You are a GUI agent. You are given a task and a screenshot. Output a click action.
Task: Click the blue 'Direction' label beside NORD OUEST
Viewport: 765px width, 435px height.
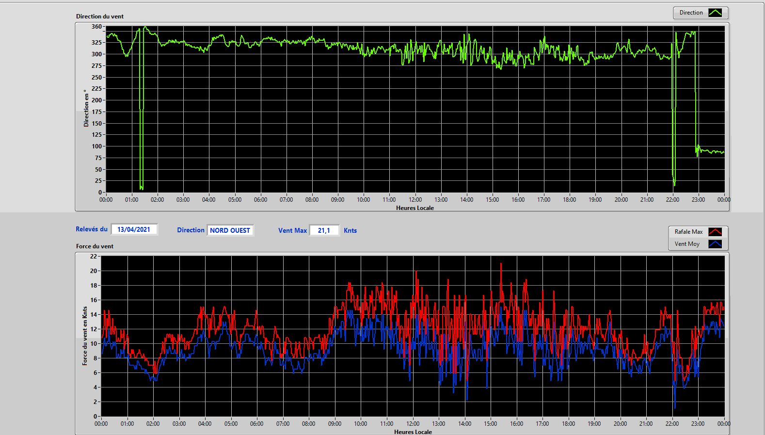coord(191,230)
